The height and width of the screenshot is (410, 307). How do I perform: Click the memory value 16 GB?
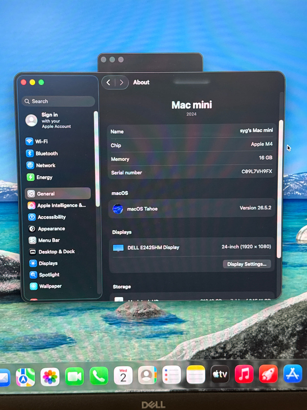coord(266,158)
